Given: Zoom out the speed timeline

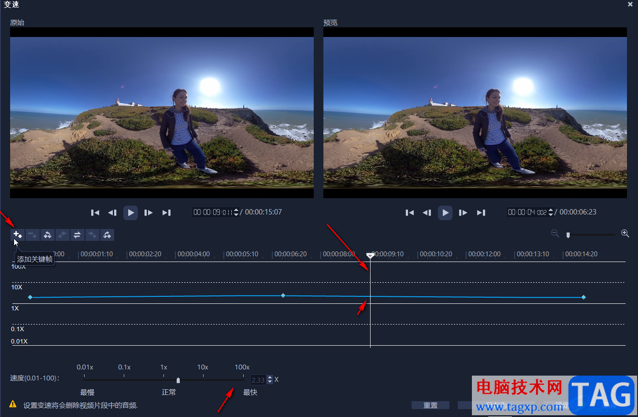Looking at the screenshot, I should click(555, 233).
